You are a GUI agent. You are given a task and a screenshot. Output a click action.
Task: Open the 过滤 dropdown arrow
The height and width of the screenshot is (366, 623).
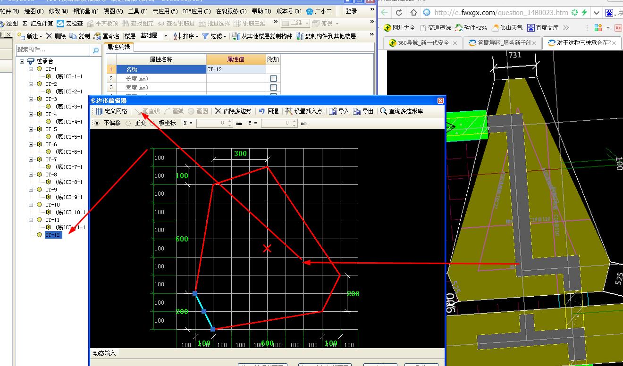pos(224,36)
